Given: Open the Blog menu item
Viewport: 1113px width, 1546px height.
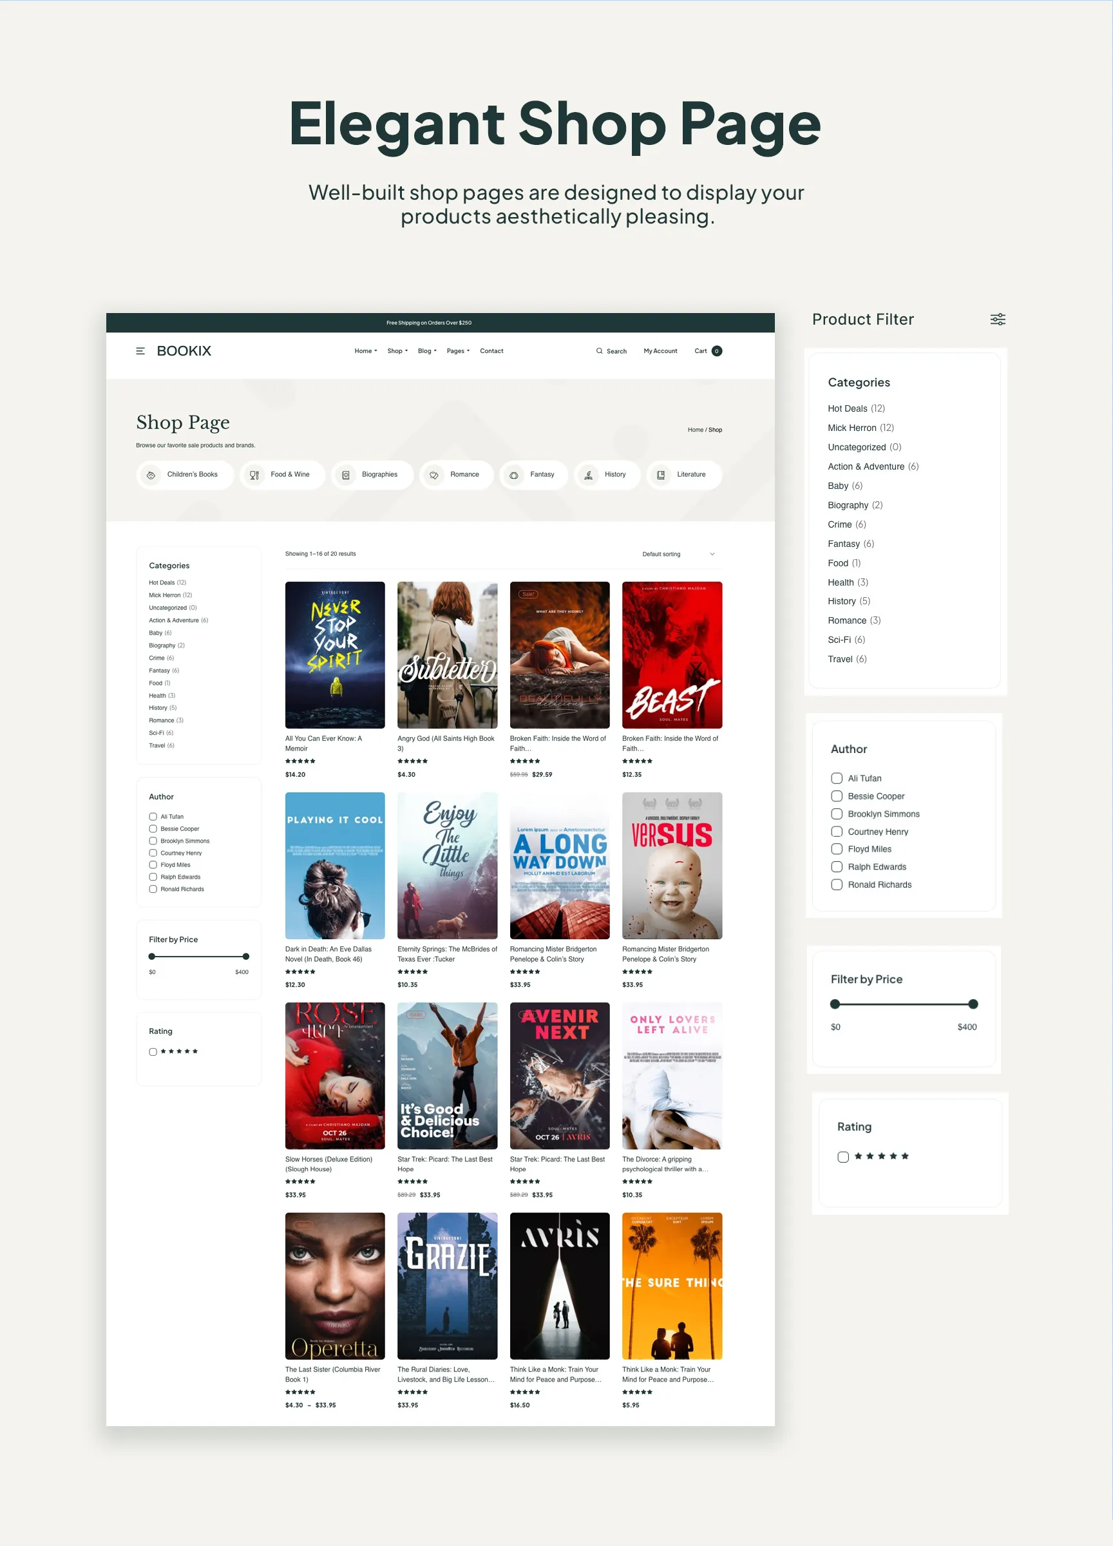Looking at the screenshot, I should pos(426,350).
